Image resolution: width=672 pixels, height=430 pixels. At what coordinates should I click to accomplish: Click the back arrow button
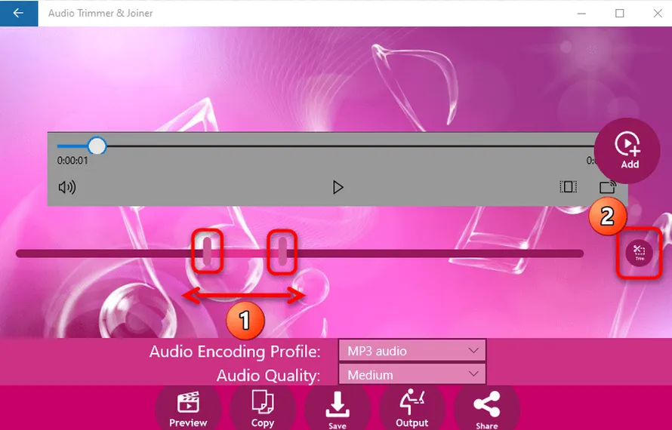click(18, 14)
